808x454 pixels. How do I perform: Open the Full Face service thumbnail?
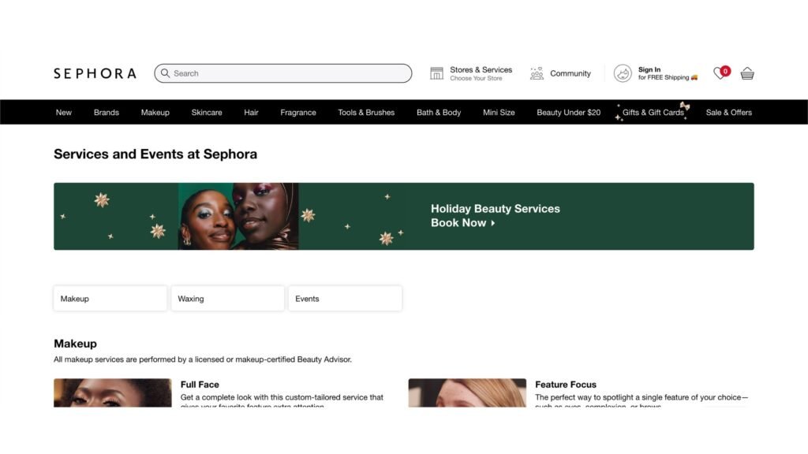pyautogui.click(x=112, y=393)
